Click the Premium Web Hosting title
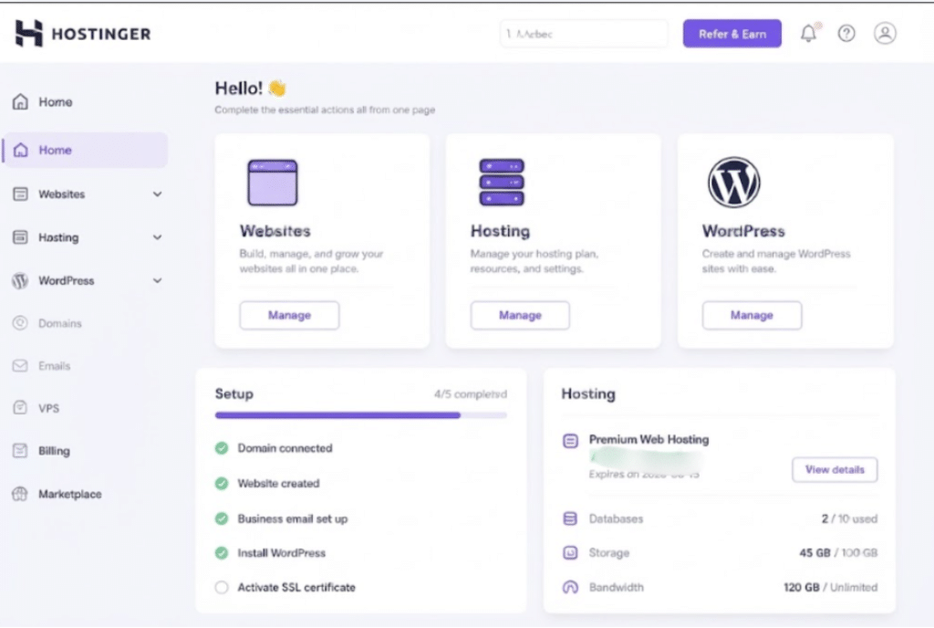 tap(649, 439)
